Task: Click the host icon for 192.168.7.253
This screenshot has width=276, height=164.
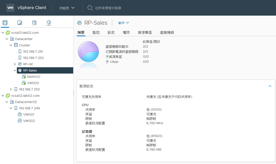Action: click(16, 89)
